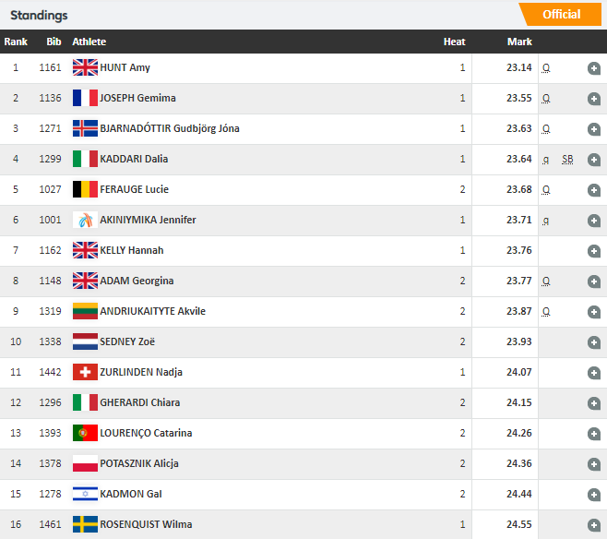Click plus icon for FERAUGE Lucie
The height and width of the screenshot is (539, 607).
[593, 190]
